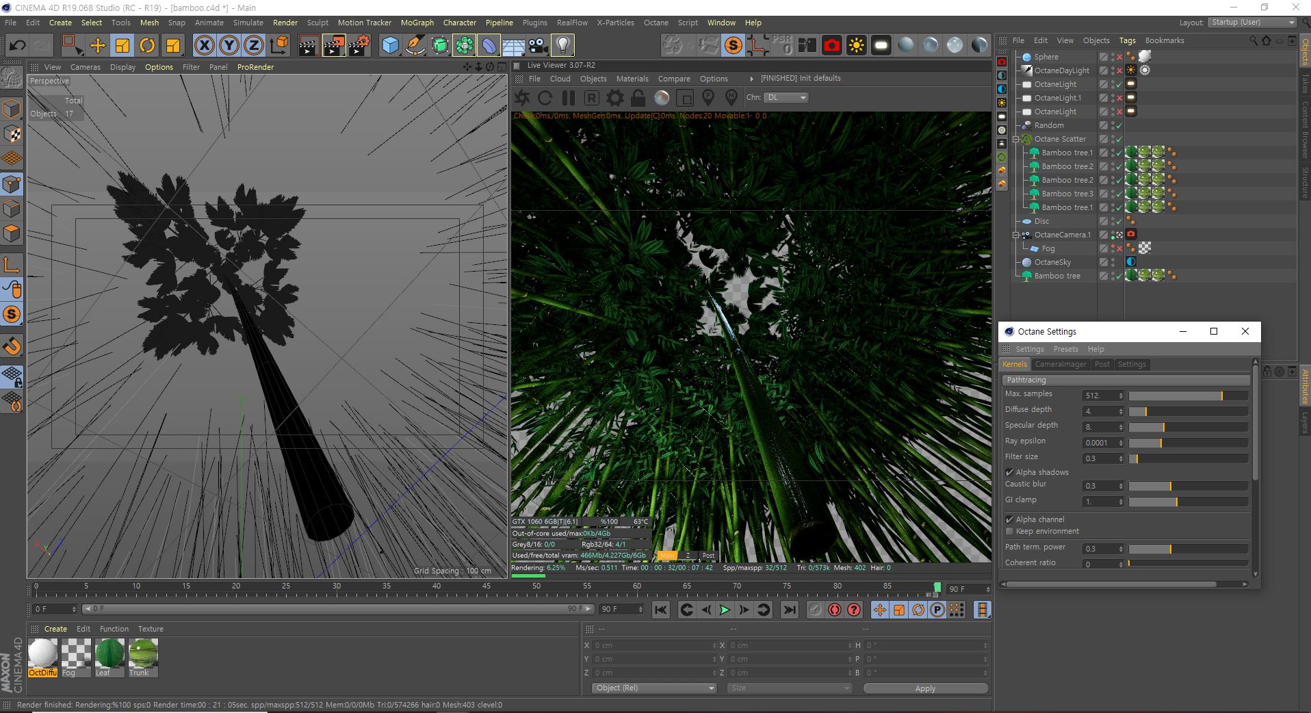Click the Live Viewer render region icon

[x=685, y=98]
